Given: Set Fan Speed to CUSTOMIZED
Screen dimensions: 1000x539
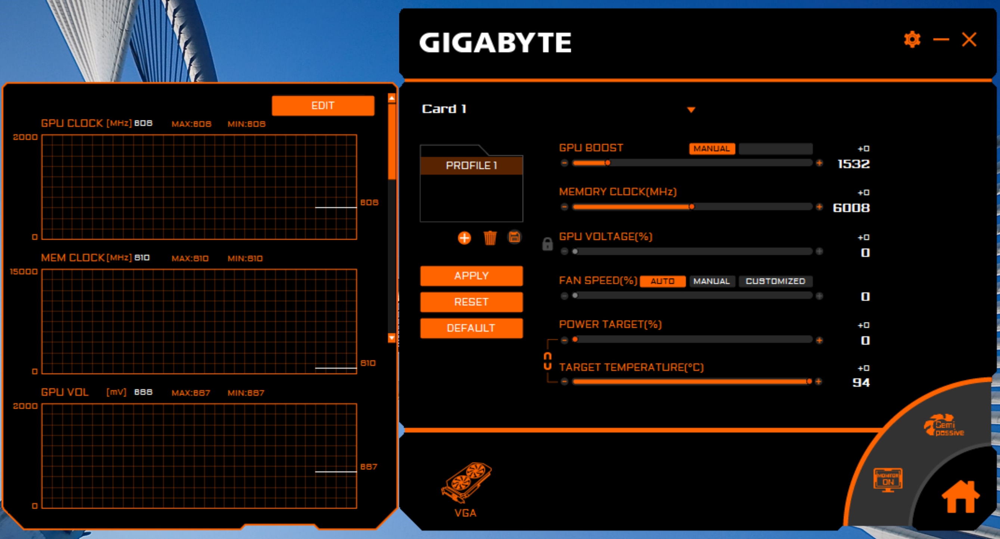Looking at the screenshot, I should pyautogui.click(x=776, y=281).
